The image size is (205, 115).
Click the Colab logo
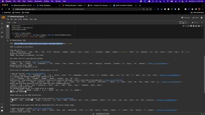[3, 18]
